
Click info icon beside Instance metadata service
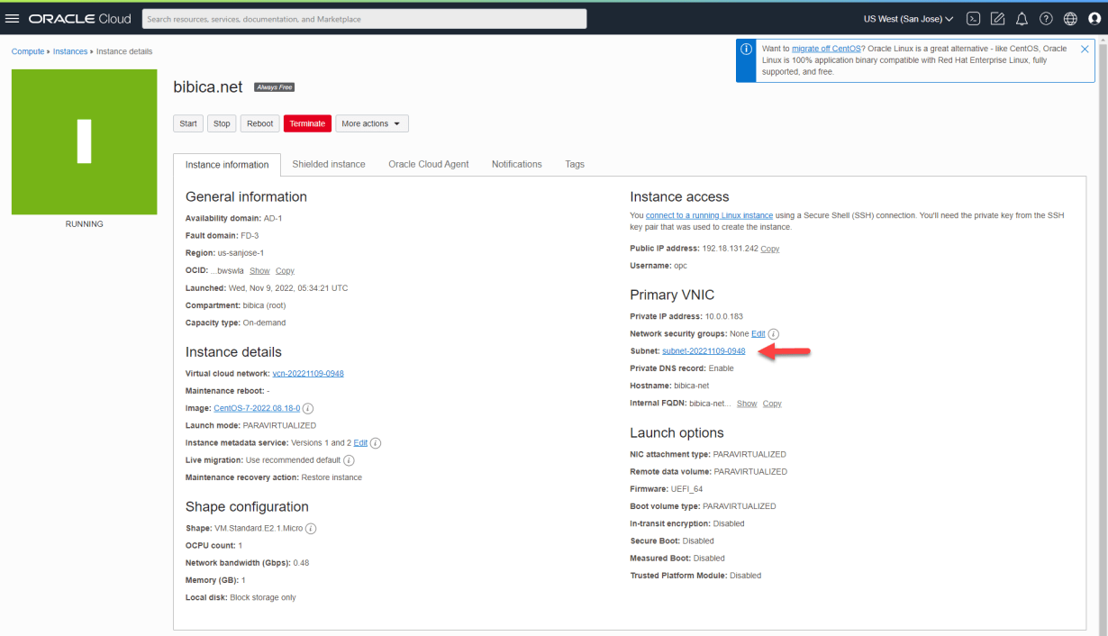376,443
